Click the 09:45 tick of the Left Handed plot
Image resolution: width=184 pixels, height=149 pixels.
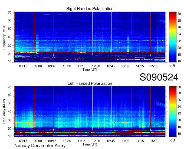(52, 141)
